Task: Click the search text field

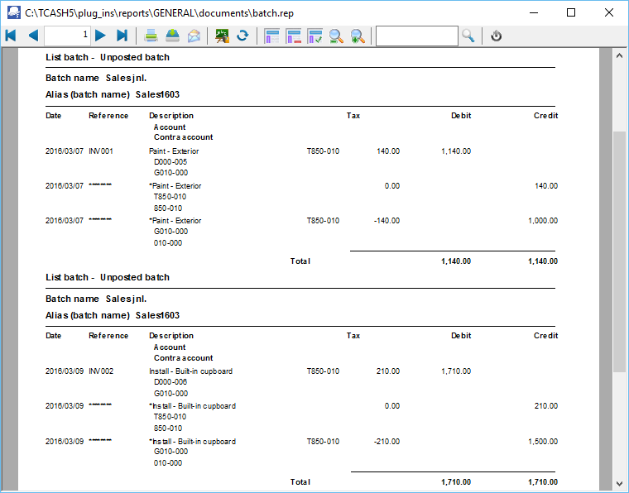Action: (416, 36)
